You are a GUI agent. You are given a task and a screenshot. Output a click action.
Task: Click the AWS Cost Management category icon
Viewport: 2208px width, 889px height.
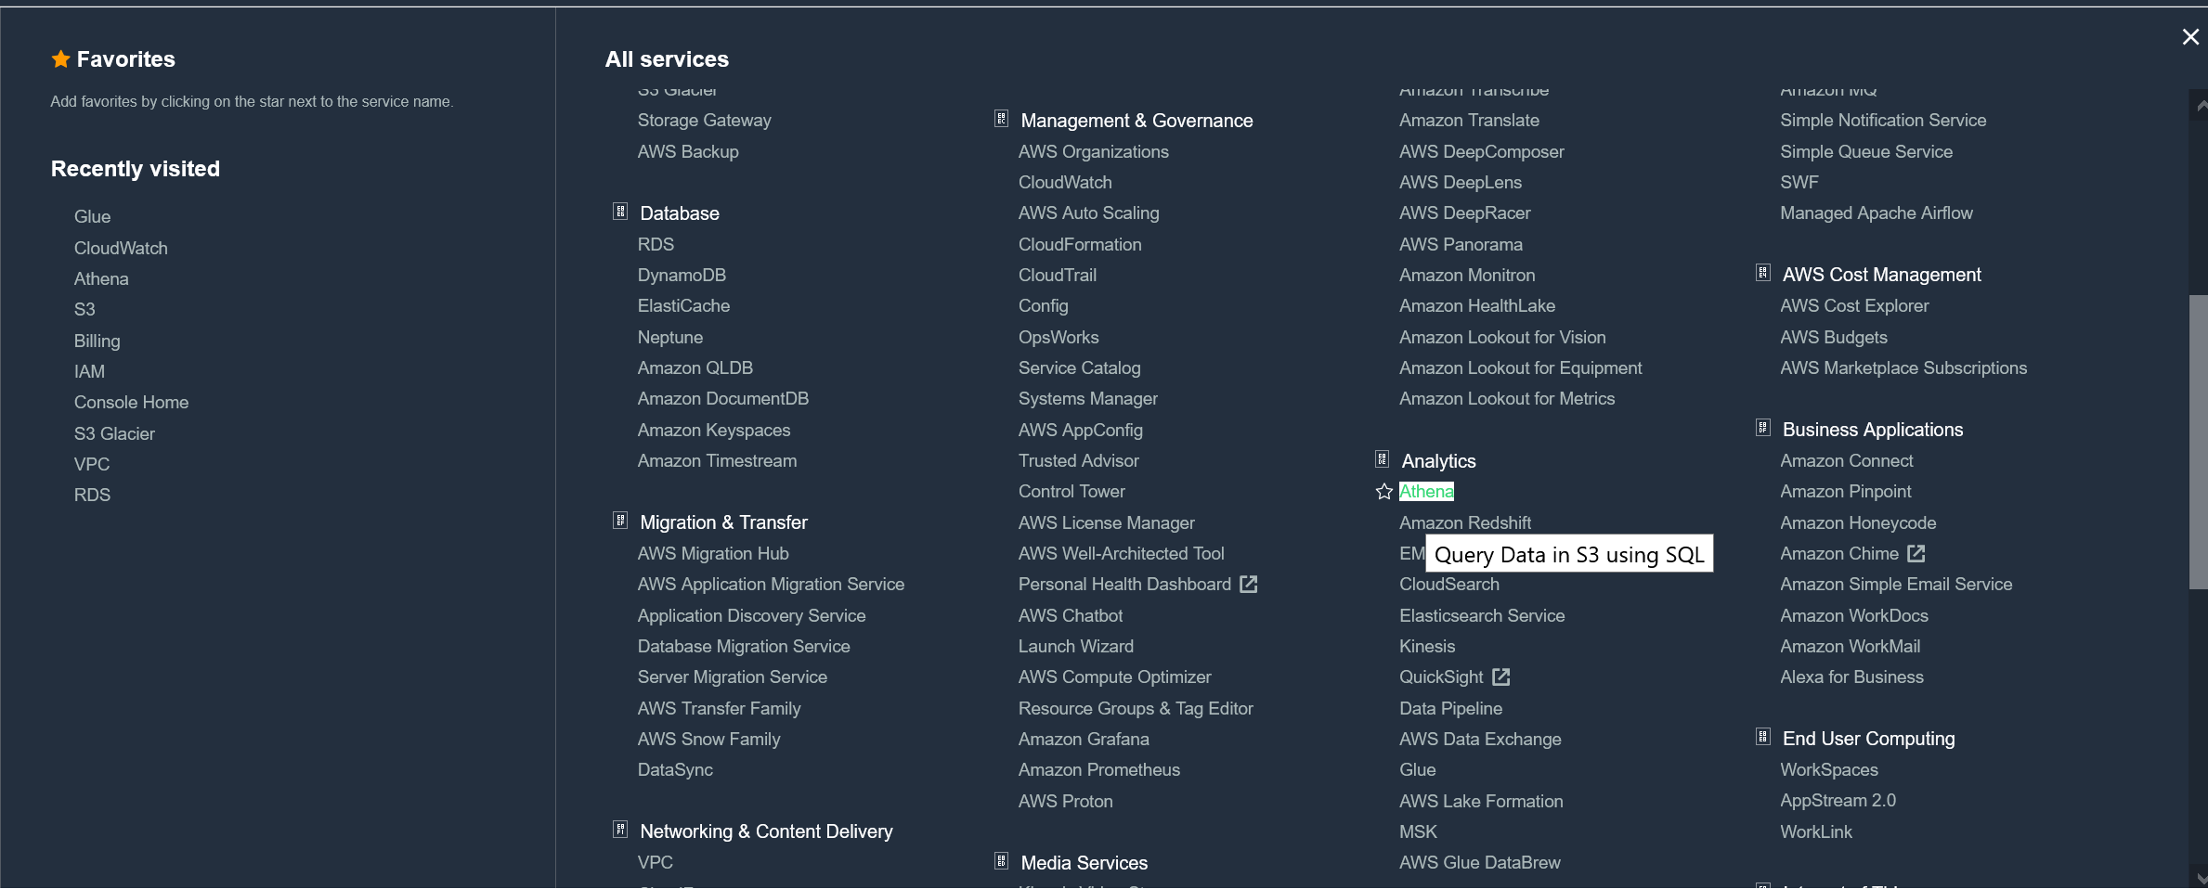click(x=1762, y=274)
